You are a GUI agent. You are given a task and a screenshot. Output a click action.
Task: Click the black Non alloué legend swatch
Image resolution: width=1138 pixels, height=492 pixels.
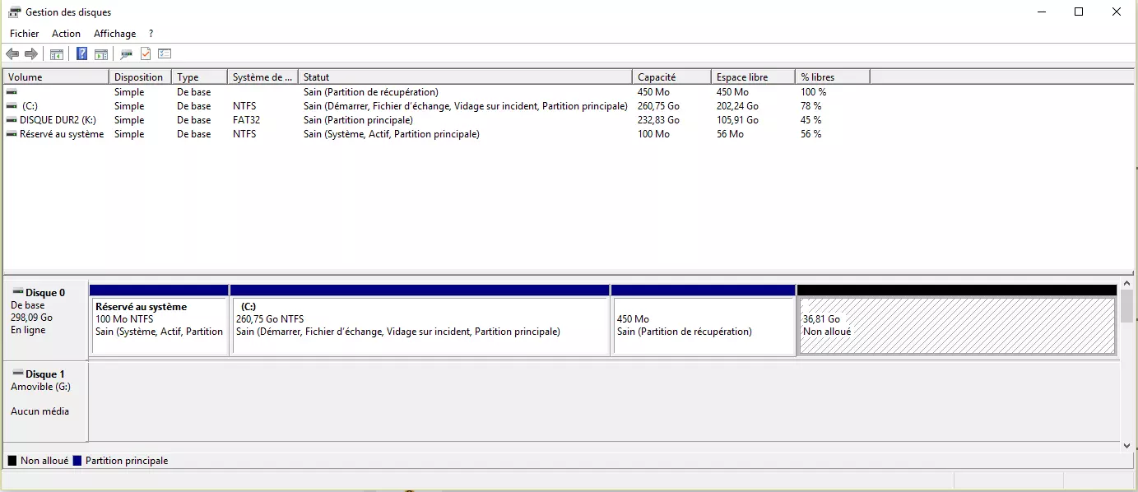12,461
